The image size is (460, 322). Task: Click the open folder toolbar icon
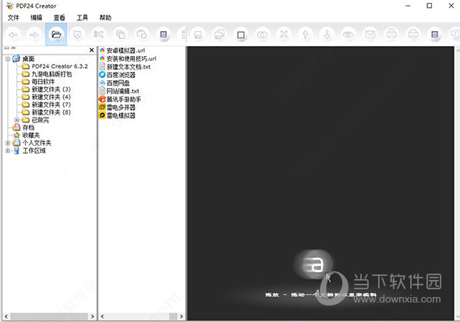[x=56, y=34]
